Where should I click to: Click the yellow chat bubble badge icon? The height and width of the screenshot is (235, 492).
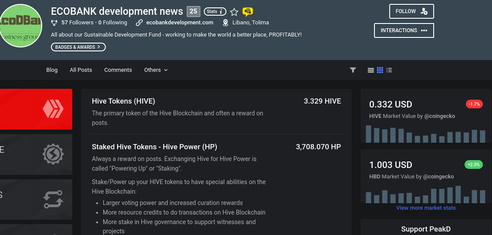coord(248,12)
